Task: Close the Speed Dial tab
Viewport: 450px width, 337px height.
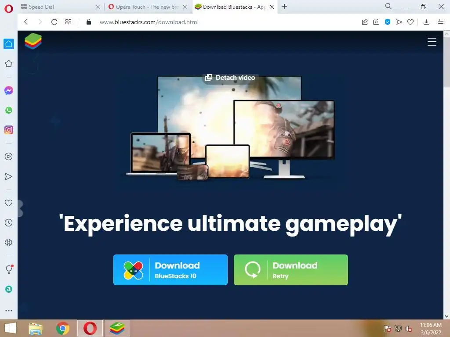Action: pos(98,7)
